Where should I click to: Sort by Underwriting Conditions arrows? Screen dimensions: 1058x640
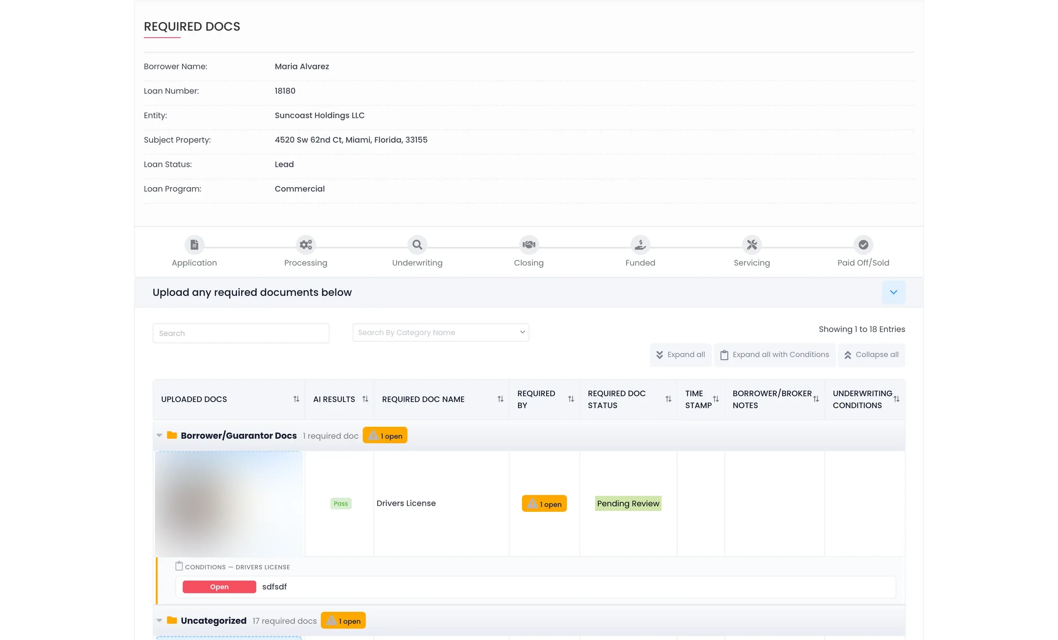(896, 399)
